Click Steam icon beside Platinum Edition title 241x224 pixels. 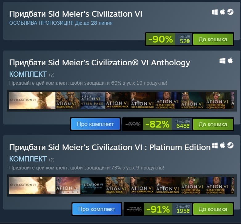(230, 145)
